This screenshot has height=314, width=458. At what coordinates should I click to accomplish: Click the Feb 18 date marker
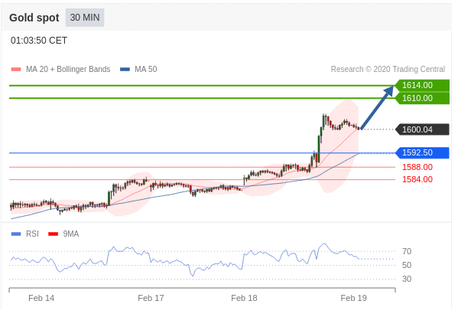244,298
